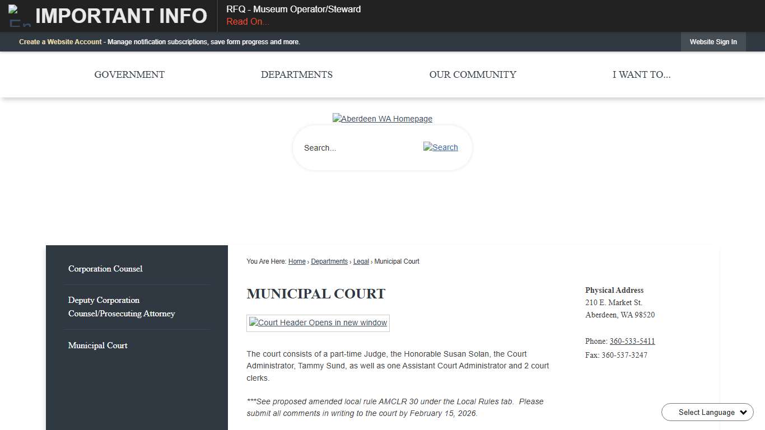Open Deputy Corporation Counsel/Prosecuting Attorney page
Image resolution: width=765 pixels, height=430 pixels.
pyautogui.click(x=121, y=307)
